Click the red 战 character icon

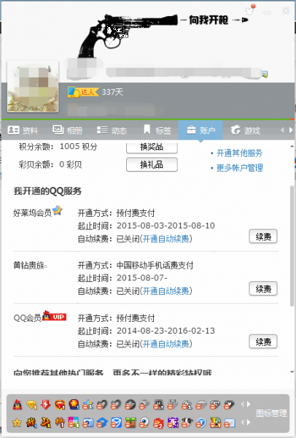(x=31, y=423)
